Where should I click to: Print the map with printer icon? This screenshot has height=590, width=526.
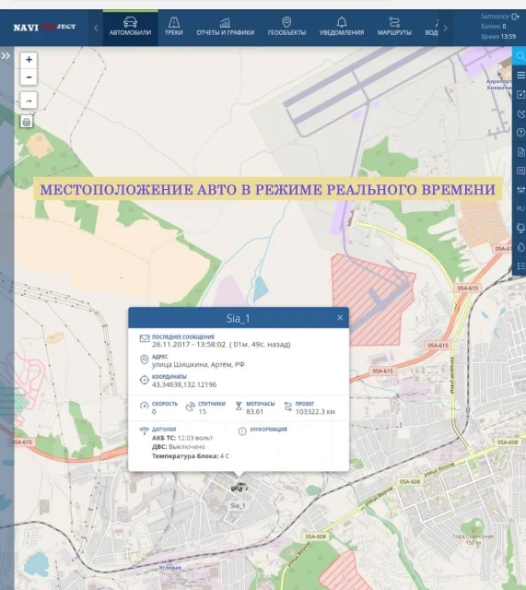(x=27, y=122)
